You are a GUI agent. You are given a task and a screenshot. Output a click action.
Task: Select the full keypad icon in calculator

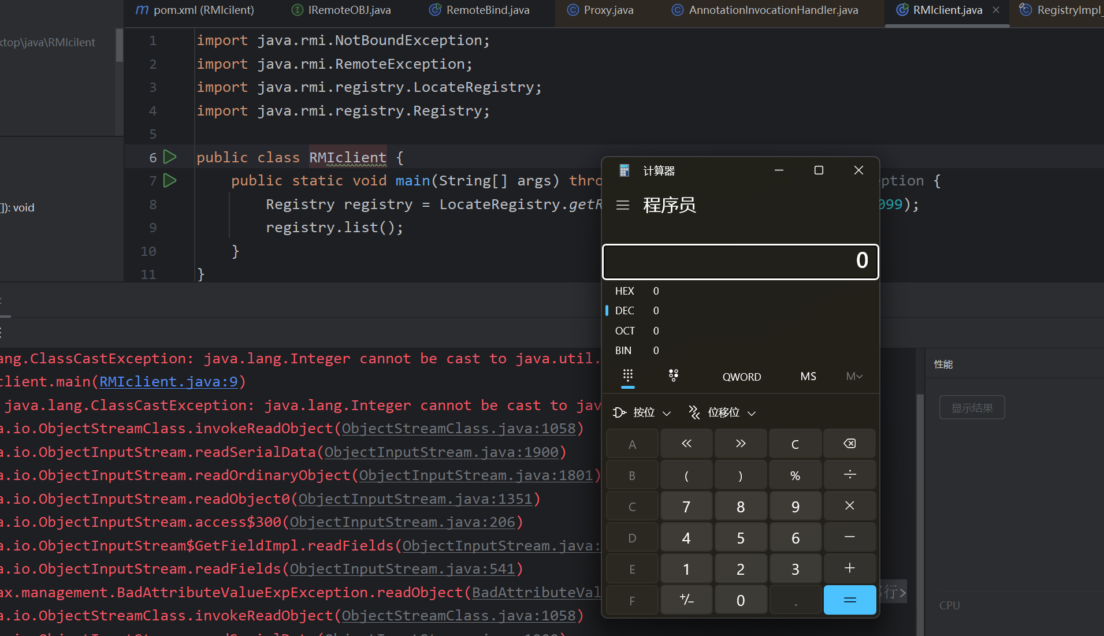(x=628, y=376)
